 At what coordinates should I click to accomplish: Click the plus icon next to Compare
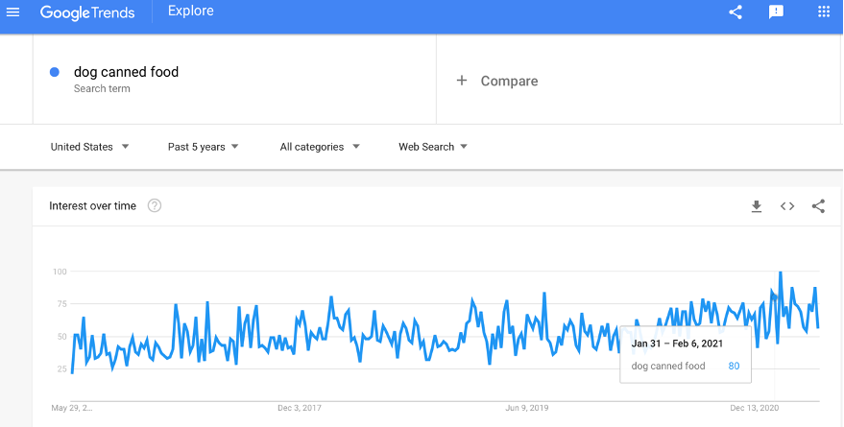(x=461, y=81)
